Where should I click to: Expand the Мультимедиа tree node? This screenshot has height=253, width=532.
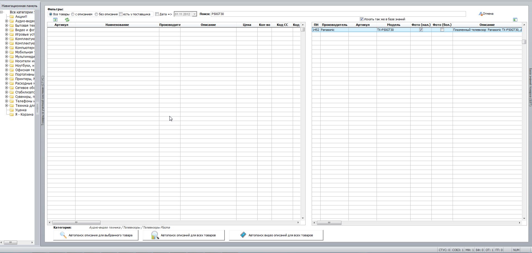point(7,57)
